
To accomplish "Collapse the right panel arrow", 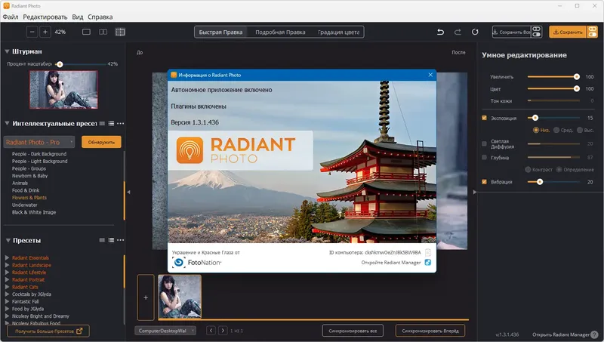I will tap(475, 192).
